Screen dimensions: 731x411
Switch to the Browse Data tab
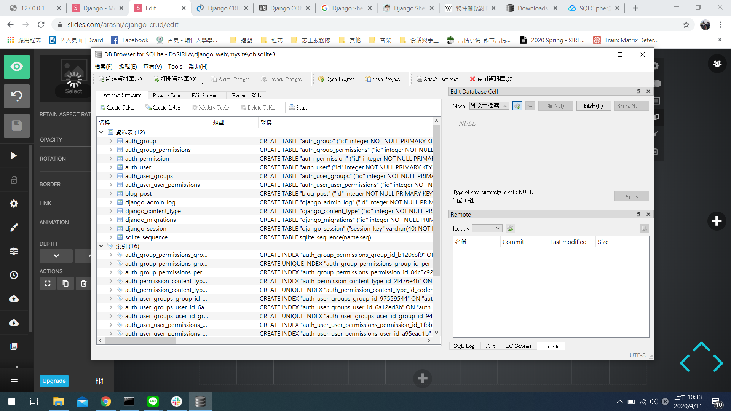(166, 96)
